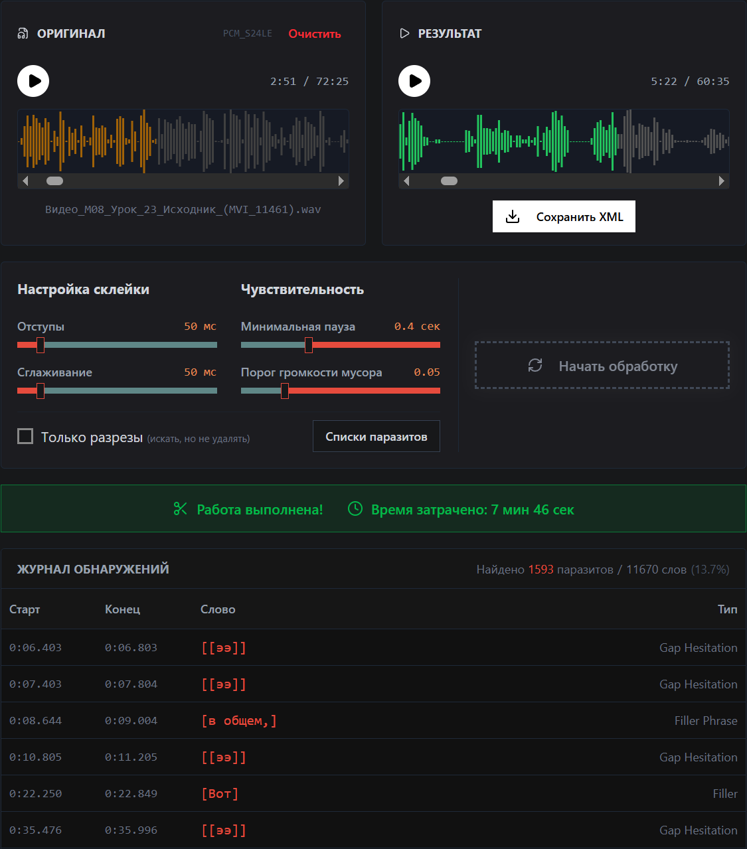Click the headphones icon next to ОРИГИНАЛ
The height and width of the screenshot is (849, 747).
point(21,33)
